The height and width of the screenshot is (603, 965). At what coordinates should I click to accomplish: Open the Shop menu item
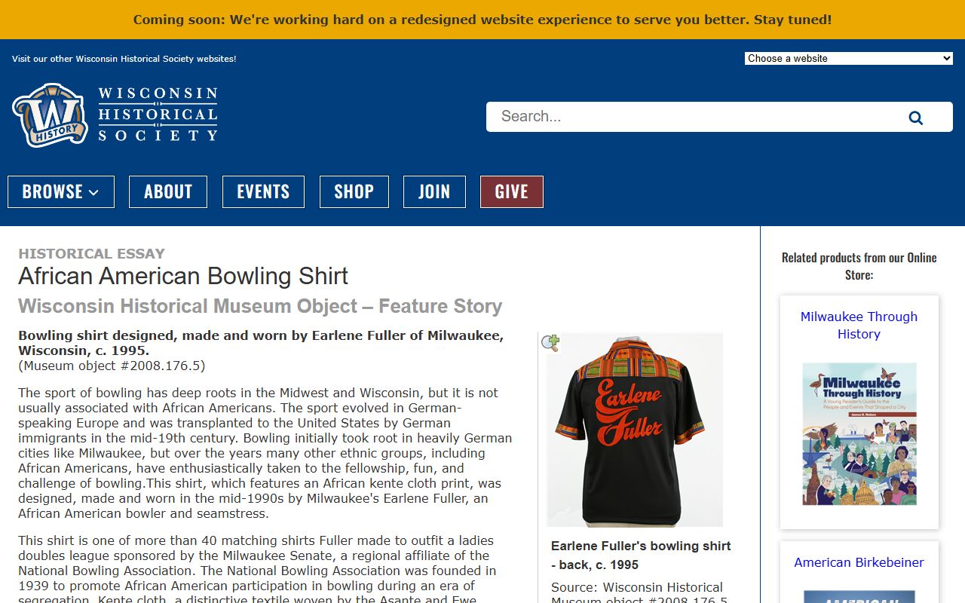pyautogui.click(x=354, y=191)
